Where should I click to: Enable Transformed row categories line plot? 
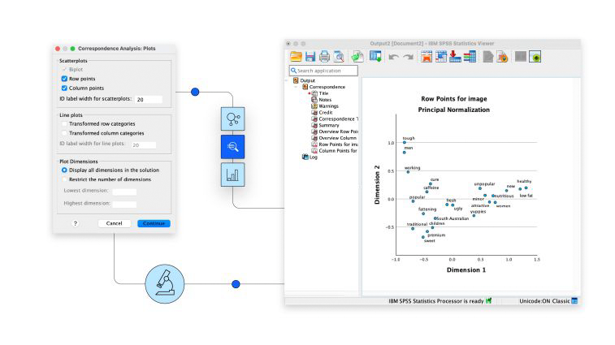(64, 124)
